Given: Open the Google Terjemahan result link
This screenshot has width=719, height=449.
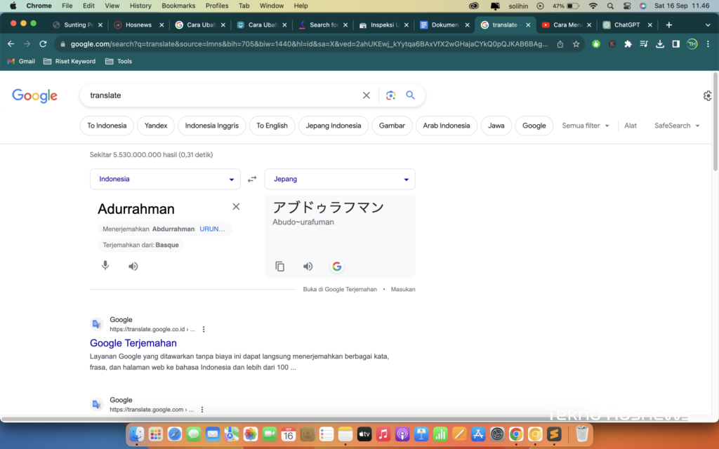Looking at the screenshot, I should pos(133,343).
